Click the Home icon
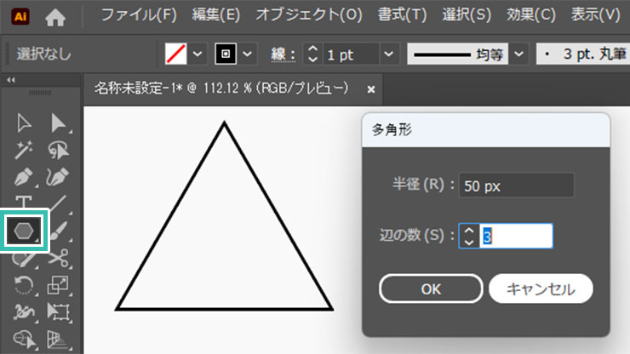The height and width of the screenshot is (354, 630). 55,15
